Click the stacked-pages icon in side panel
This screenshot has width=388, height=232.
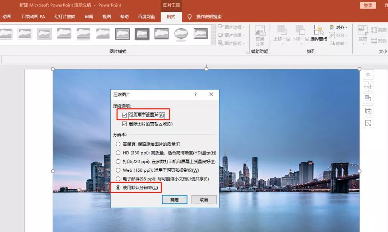368,111
